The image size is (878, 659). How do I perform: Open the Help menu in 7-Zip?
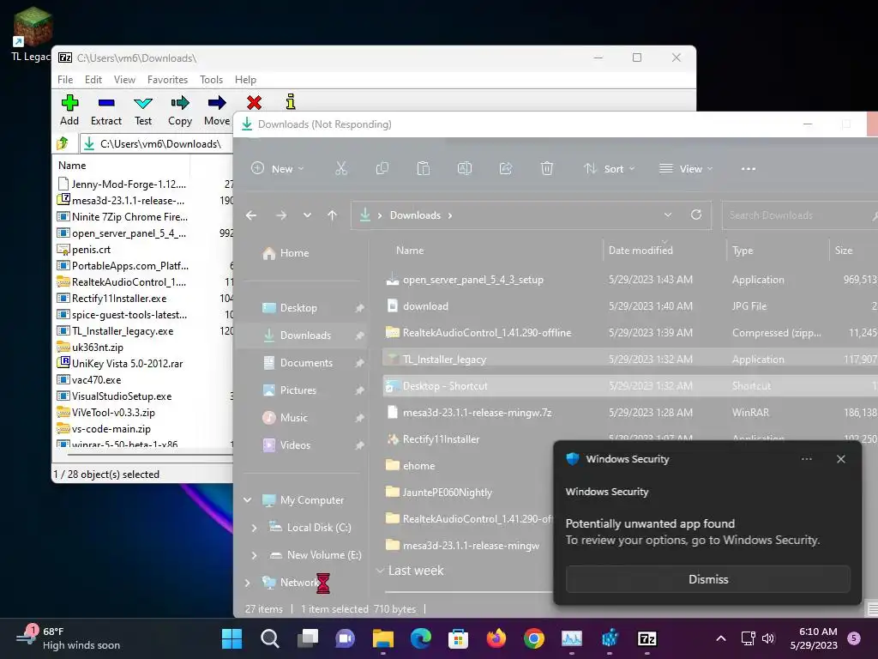pos(245,80)
